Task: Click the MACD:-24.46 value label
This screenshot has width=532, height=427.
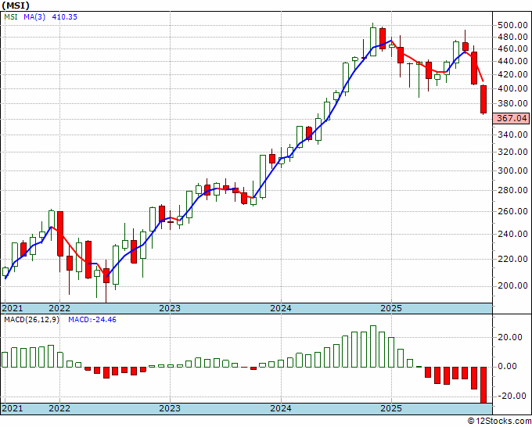Action: [92, 320]
